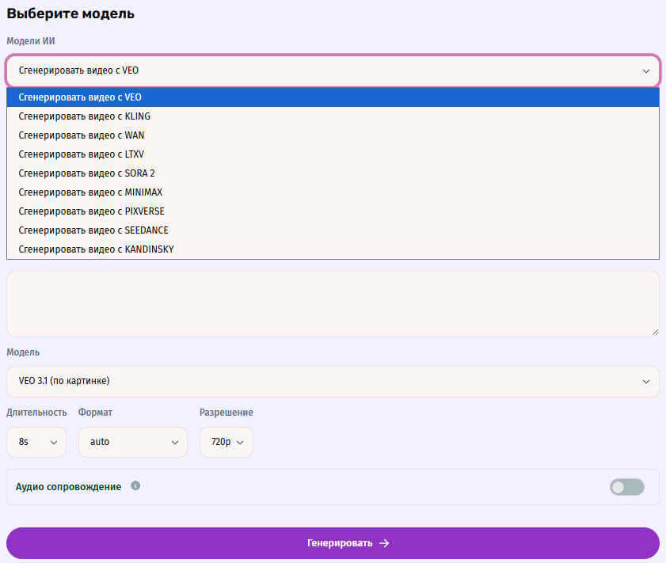Image resolution: width=666 pixels, height=563 pixels.
Task: Choose Сгенерировать видео с KLING option
Action: (84, 116)
